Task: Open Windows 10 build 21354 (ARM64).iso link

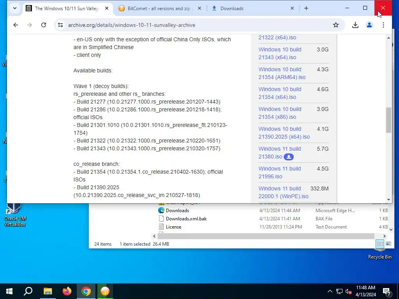Action: (282, 73)
